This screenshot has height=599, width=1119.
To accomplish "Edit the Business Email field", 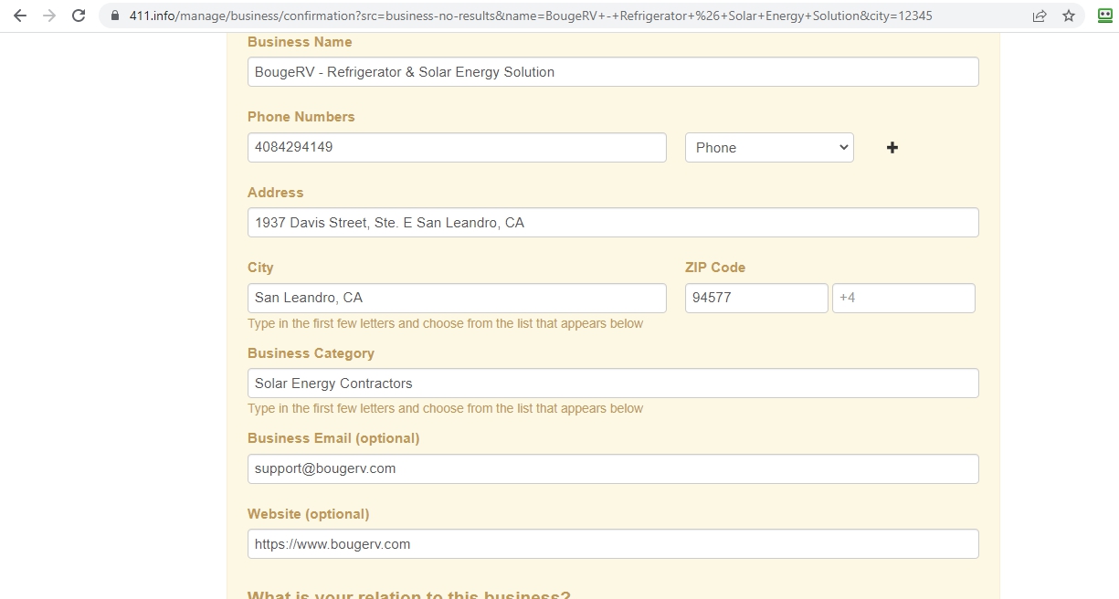I will (613, 469).
